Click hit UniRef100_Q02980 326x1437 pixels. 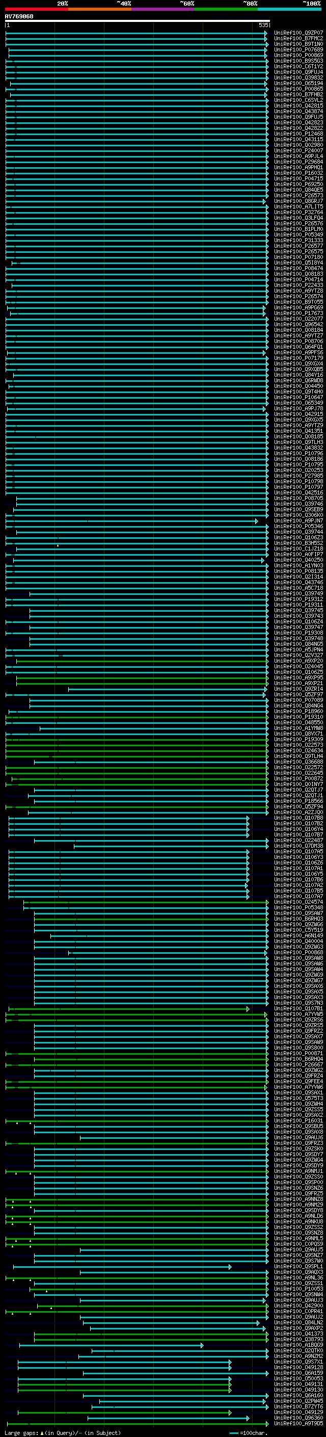pyautogui.click(x=298, y=145)
